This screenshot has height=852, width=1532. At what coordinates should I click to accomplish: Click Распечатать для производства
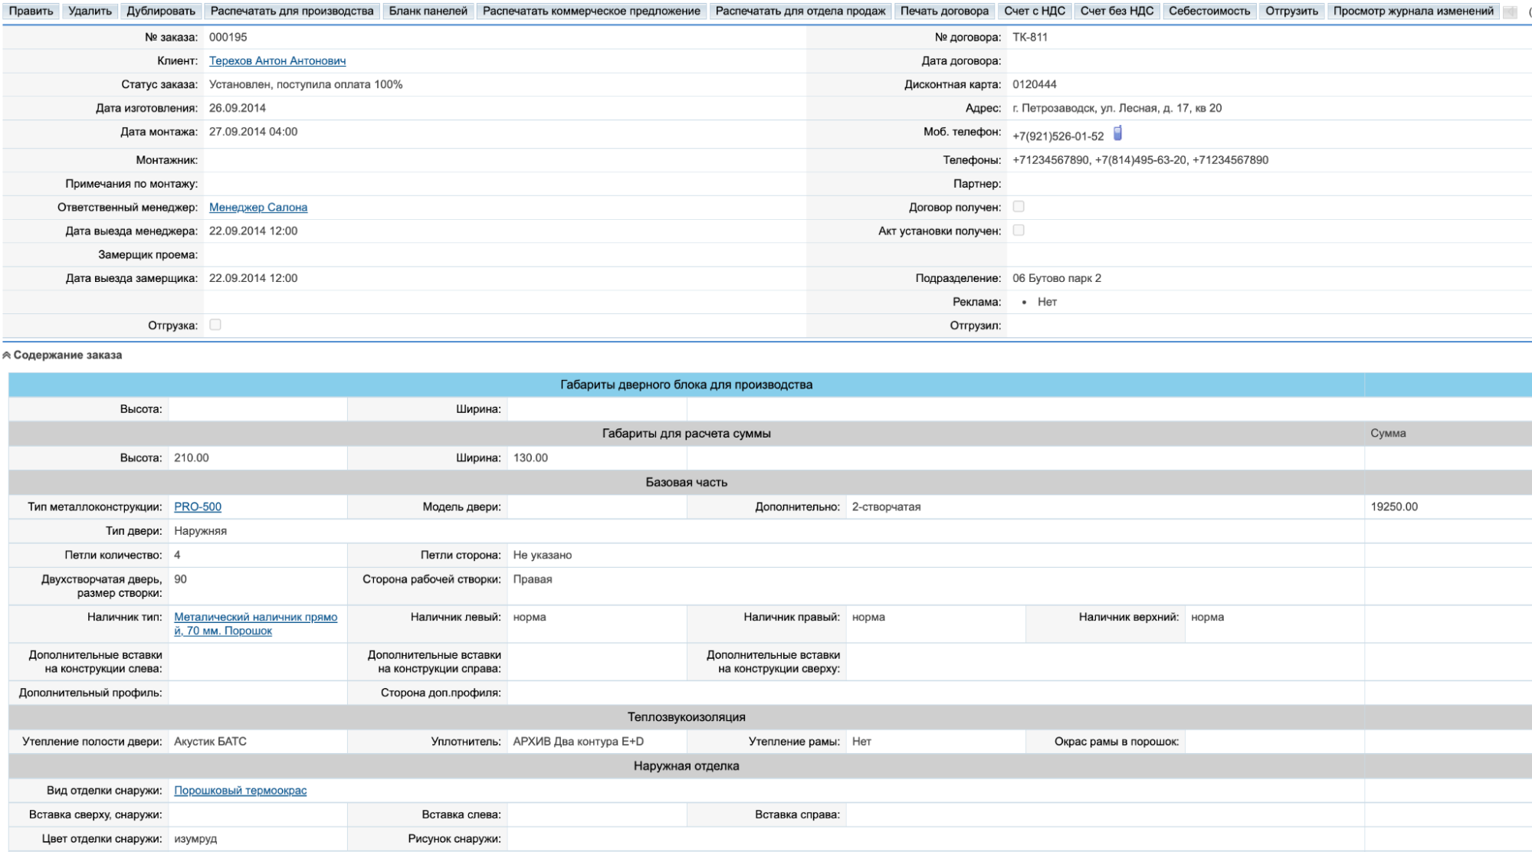(292, 11)
